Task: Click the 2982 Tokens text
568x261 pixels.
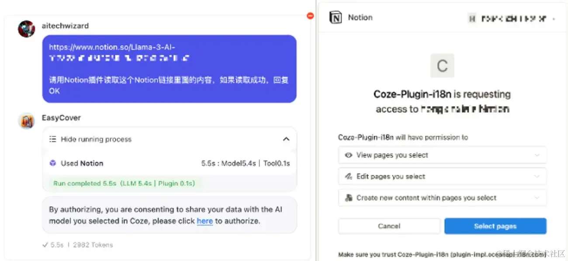Action: 93,245
